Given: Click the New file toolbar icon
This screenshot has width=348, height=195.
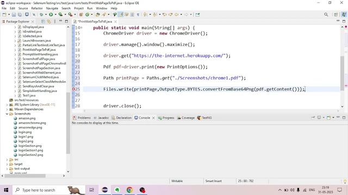Looking at the screenshot, I should pos(4,15).
